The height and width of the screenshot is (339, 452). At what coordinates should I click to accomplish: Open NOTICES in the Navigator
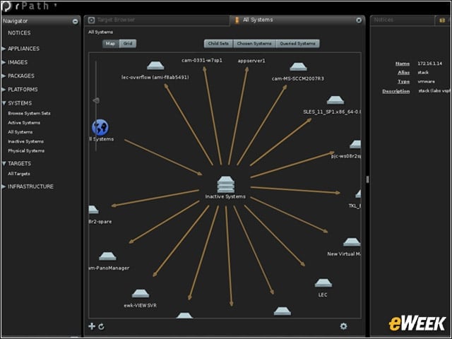(19, 33)
